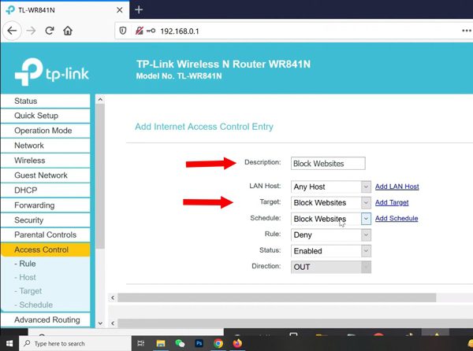This screenshot has height=351, width=473.
Task: Open Task View from the taskbar
Action: click(141, 343)
